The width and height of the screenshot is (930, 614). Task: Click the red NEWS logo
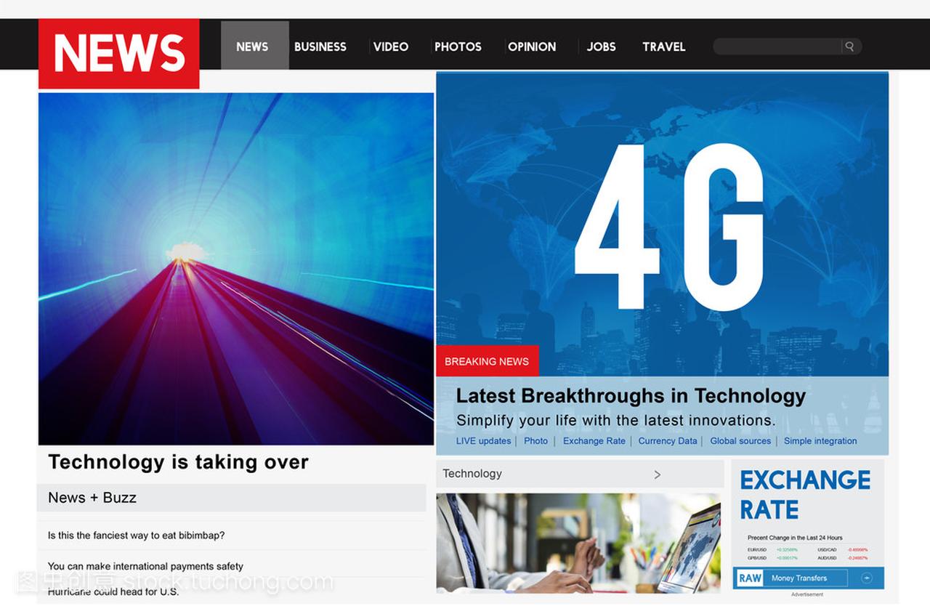118,54
